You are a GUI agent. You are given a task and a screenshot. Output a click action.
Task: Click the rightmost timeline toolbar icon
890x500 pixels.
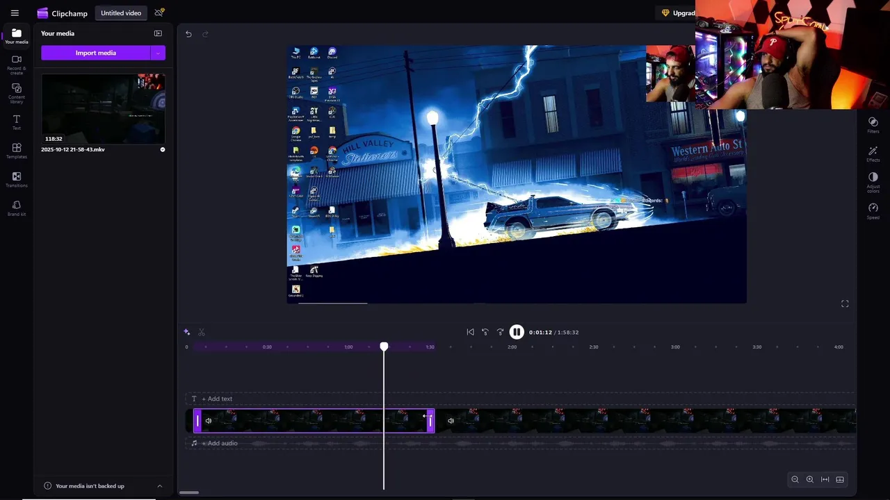(840, 479)
